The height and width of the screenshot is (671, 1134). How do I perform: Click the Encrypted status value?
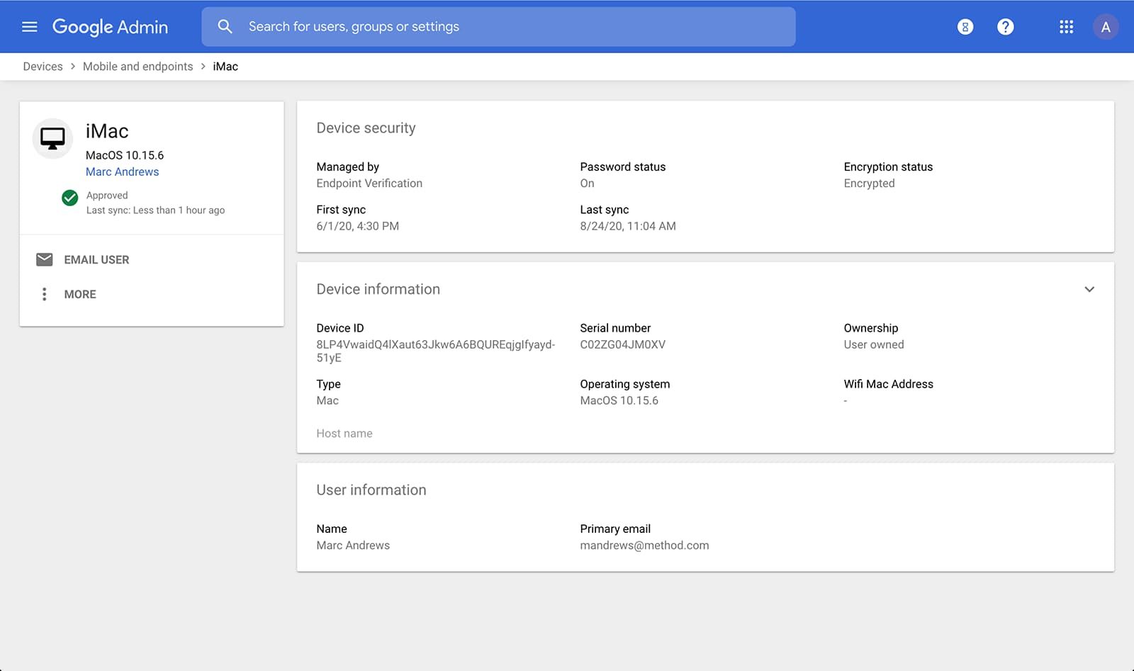[869, 184]
